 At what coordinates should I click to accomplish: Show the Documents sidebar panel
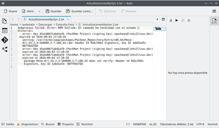point(5,21)
